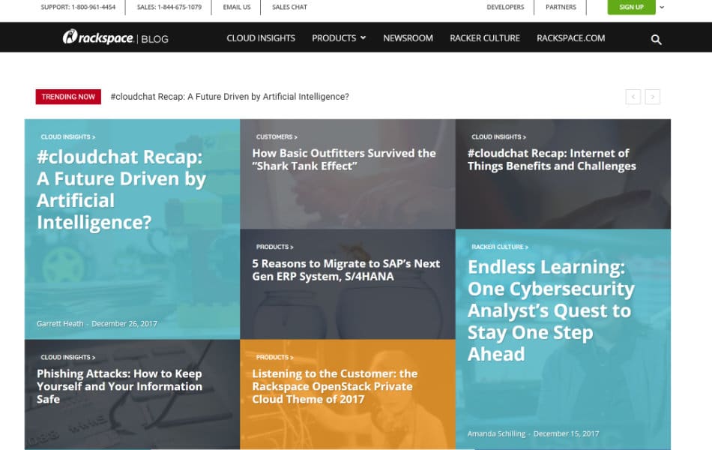This screenshot has height=450, width=712.
Task: Open the NEWSROOM menu item
Action: tap(408, 38)
